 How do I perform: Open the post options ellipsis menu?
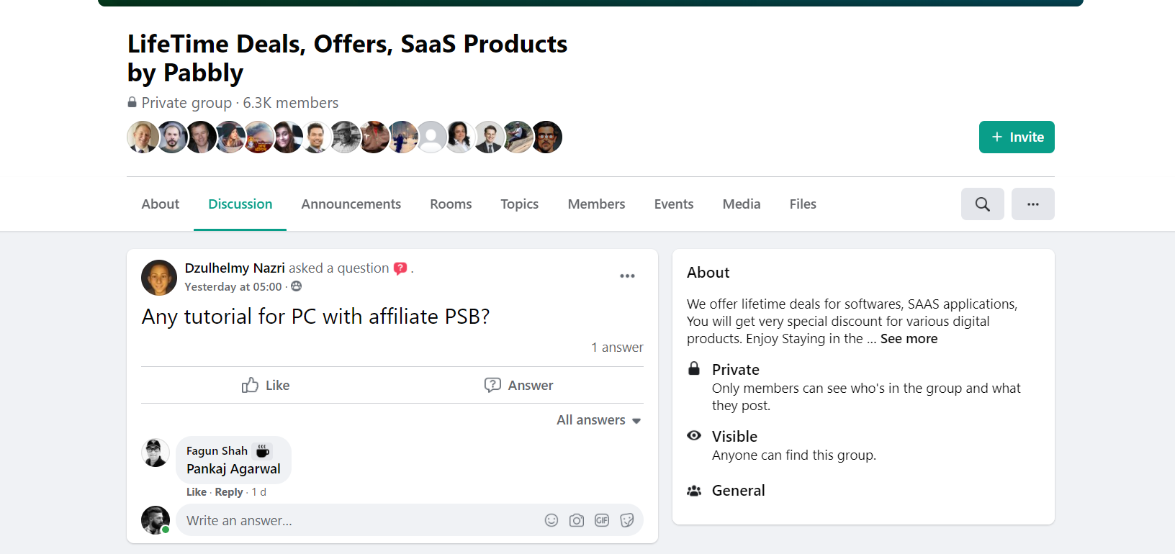tap(627, 276)
